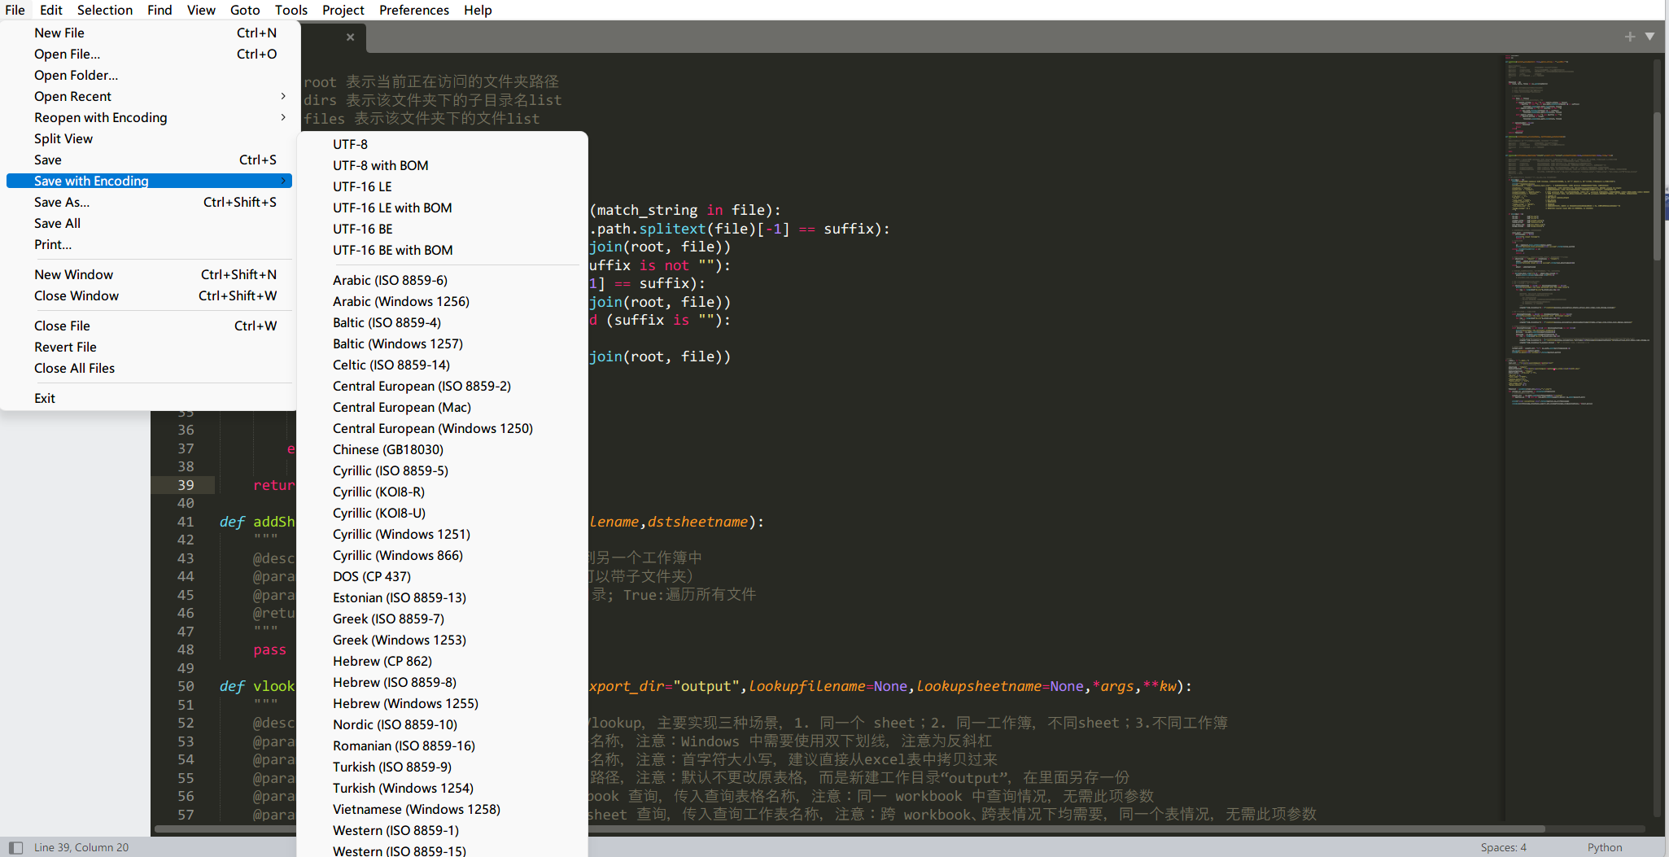Pick Cyrillic (KOI8-R) encoding
This screenshot has width=1669, height=857.
point(442,492)
